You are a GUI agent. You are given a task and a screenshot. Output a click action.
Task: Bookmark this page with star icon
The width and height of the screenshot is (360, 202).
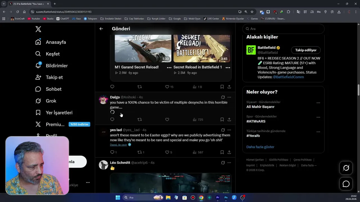click(x=252, y=12)
